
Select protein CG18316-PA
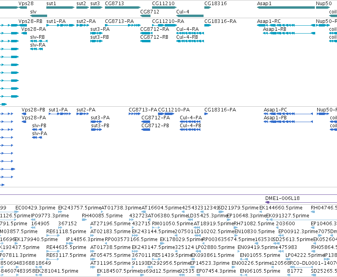pos(220,110)
